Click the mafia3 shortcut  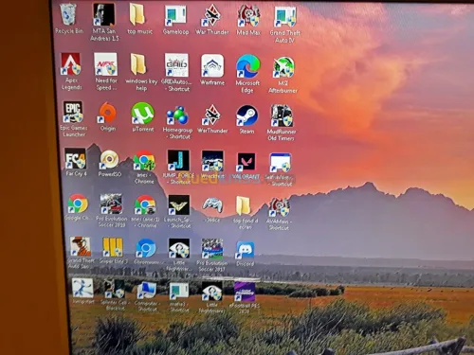coord(179,291)
